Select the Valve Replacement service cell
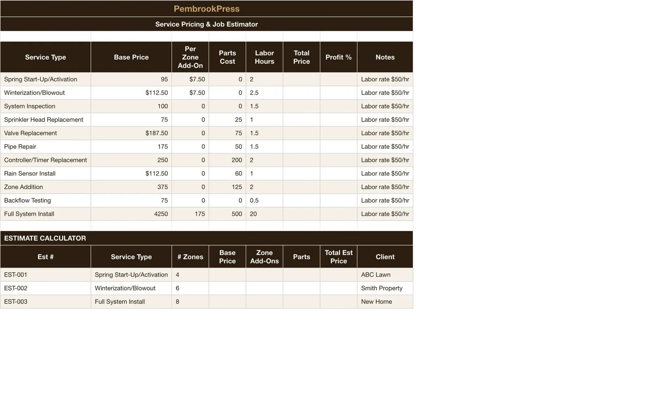Viewport: 649px width, 418px height. point(45,133)
